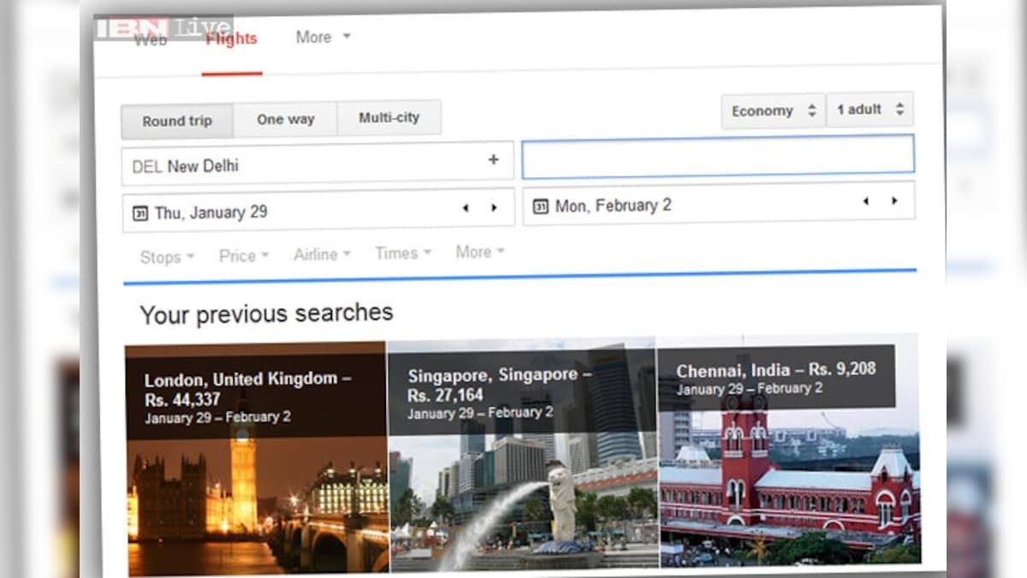
Task: Click the empty destination input field
Action: [x=717, y=154]
